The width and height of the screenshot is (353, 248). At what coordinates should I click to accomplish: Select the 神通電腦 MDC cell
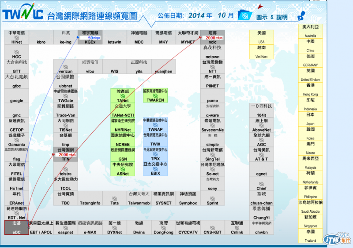coord(139,37)
